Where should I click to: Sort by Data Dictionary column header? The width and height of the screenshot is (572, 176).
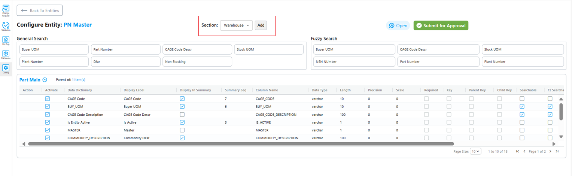coord(80,90)
